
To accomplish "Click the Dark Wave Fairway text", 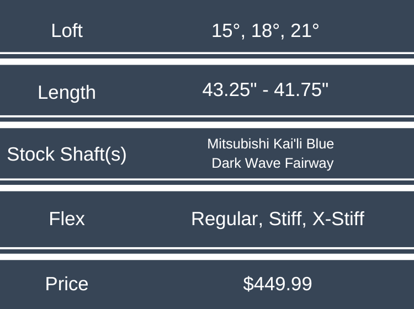I will click(272, 163).
